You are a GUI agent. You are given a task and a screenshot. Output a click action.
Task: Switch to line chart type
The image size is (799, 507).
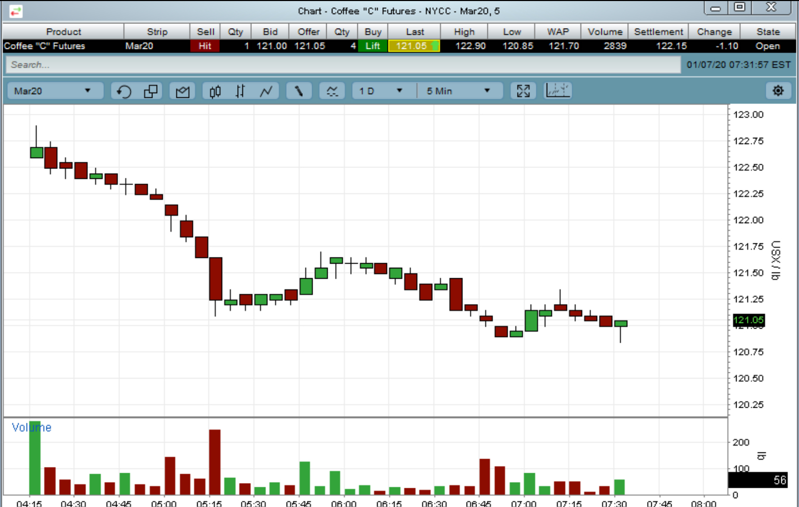pos(266,91)
